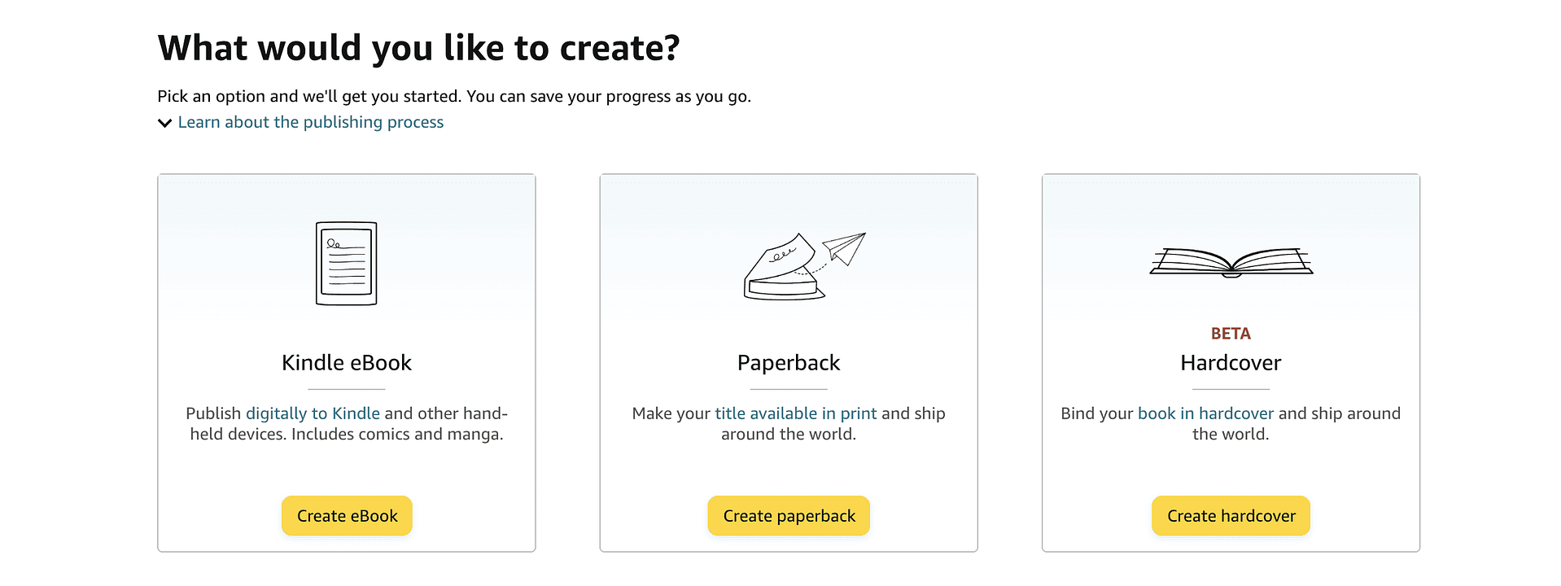The height and width of the screenshot is (586, 1561).
Task: Select the Kindle eBook card
Action: [346, 362]
